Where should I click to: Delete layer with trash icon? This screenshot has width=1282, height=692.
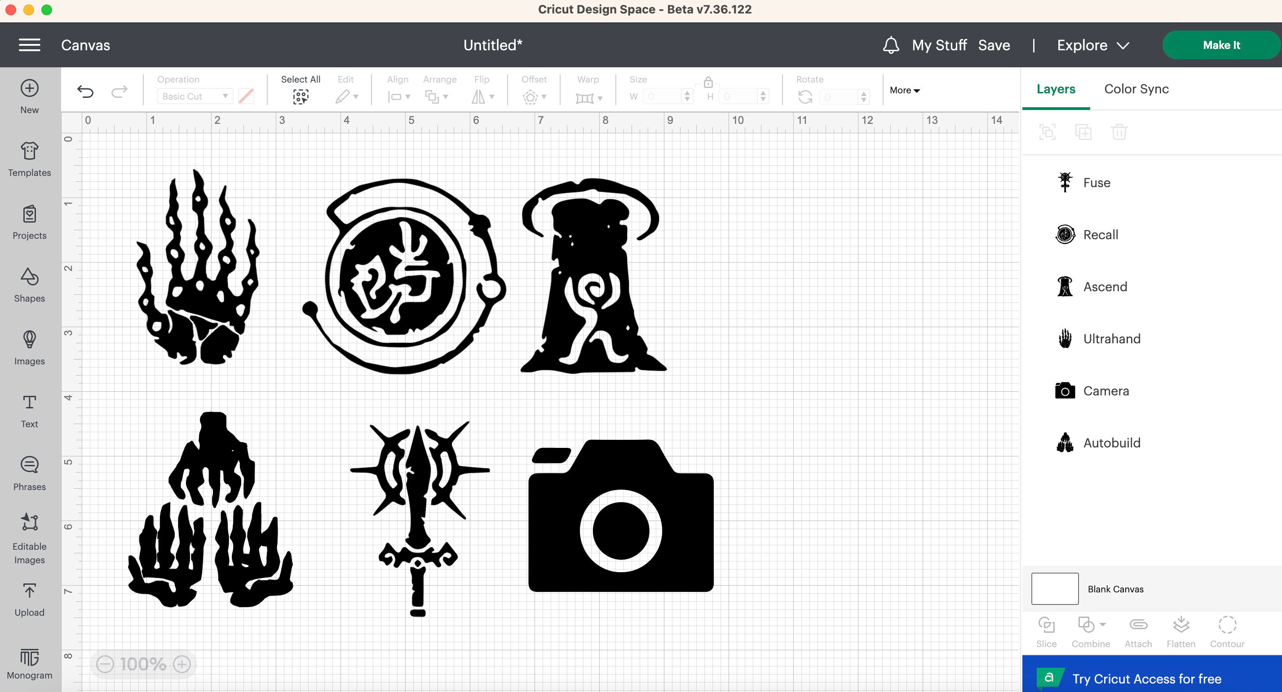pyautogui.click(x=1119, y=132)
